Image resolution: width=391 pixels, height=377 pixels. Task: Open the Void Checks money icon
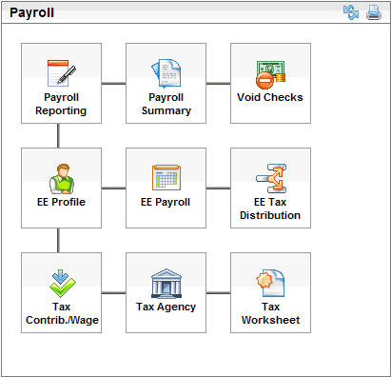[270, 74]
